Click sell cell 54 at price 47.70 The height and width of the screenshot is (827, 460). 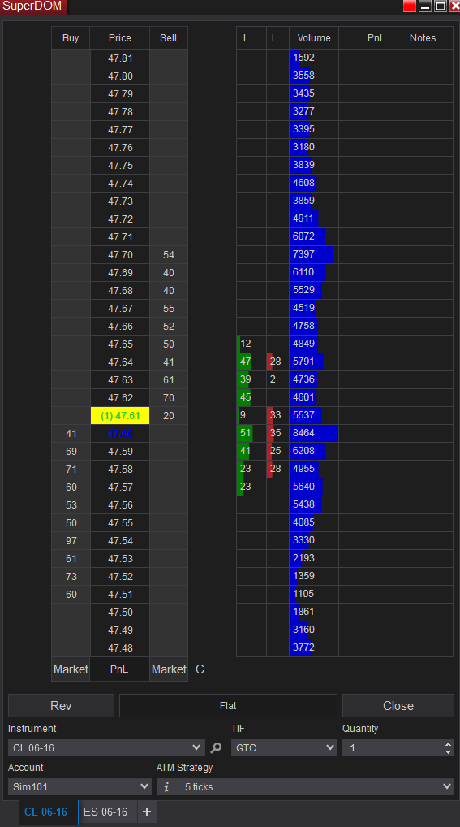(x=169, y=255)
